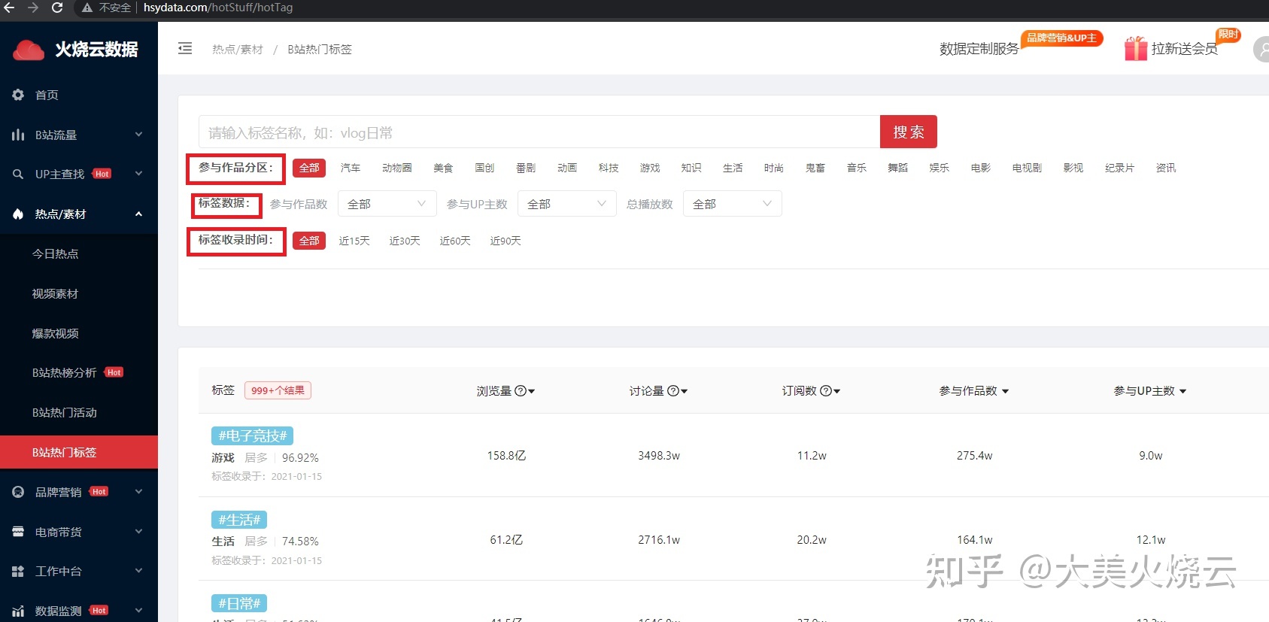
Task: Click the #生活# tag
Action: pos(239,520)
